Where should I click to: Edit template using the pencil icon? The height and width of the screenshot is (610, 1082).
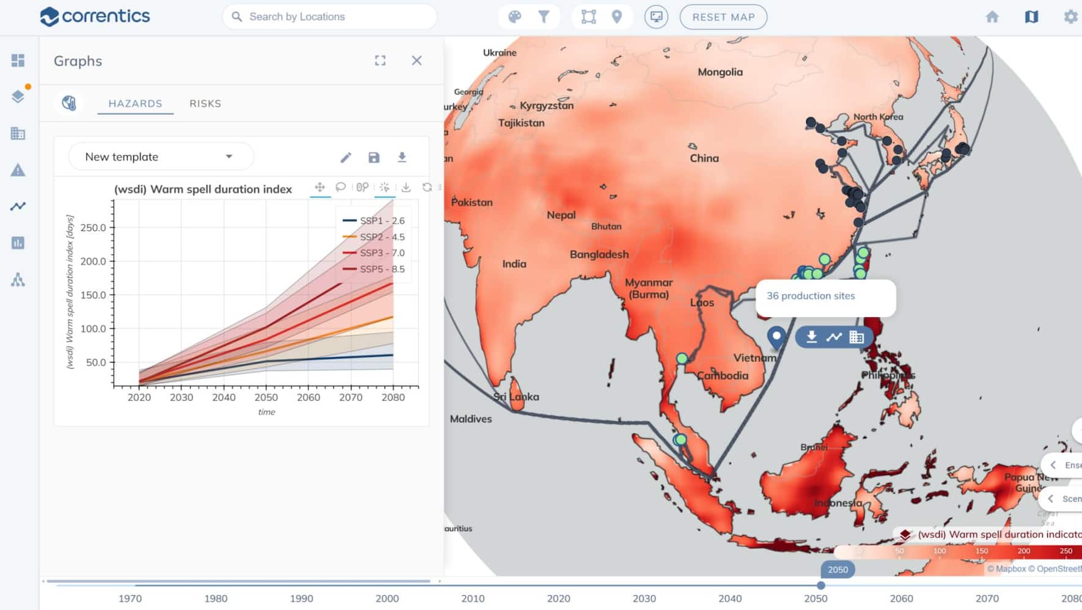point(345,158)
